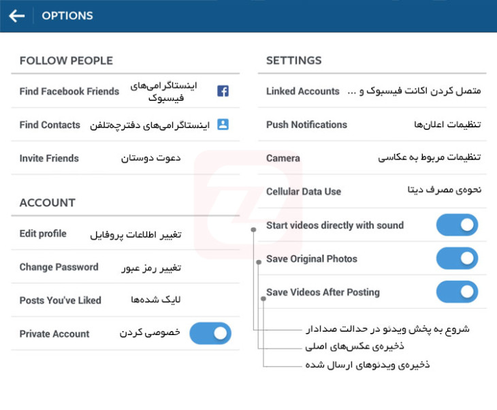This screenshot has height=410, width=497.
Task: Toggle Private Account switch
Action: pyautogui.click(x=210, y=333)
